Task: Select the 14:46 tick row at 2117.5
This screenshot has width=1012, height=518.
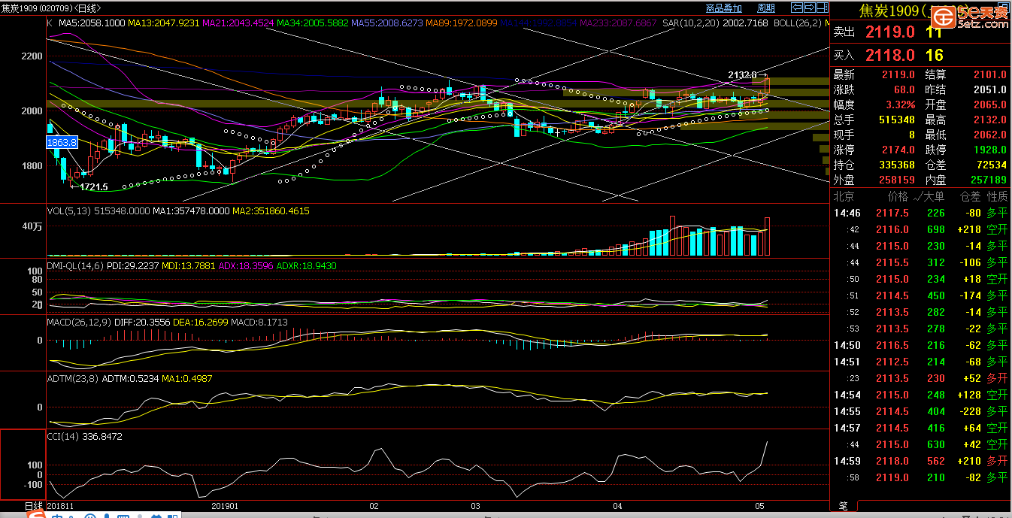Action: 920,213
